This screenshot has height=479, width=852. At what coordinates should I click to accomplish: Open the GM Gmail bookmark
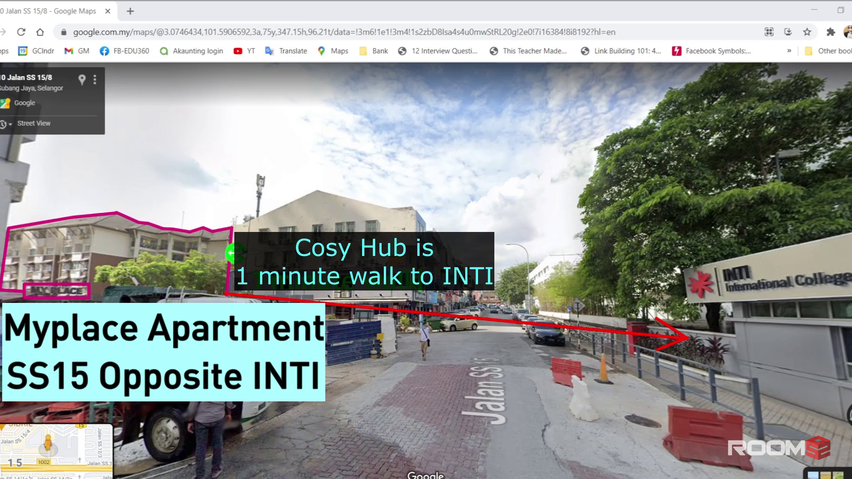(77, 51)
